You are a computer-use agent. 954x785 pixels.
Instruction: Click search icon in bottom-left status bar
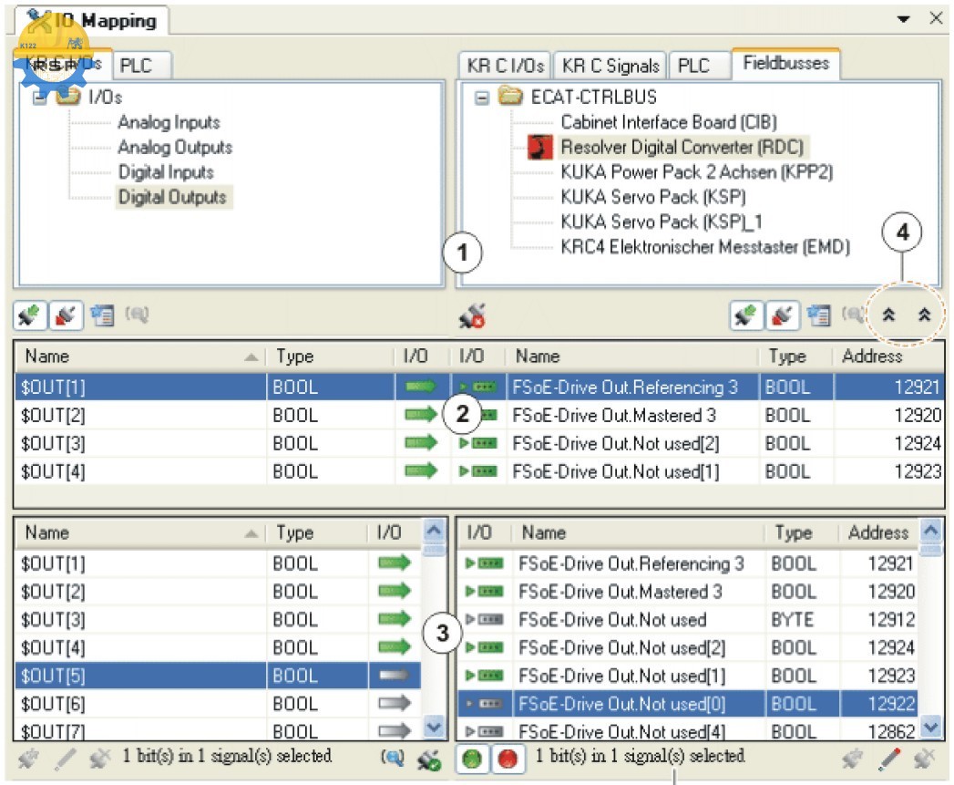[x=393, y=757]
